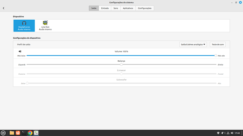
Task: Click the Volume slider handle
Action: pyautogui.click(x=216, y=55)
